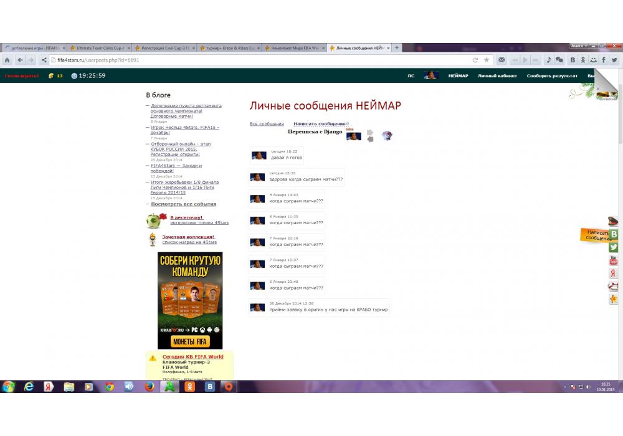The width and height of the screenshot is (623, 436).
Task: Open the Все сообщения link
Action: pos(267,124)
